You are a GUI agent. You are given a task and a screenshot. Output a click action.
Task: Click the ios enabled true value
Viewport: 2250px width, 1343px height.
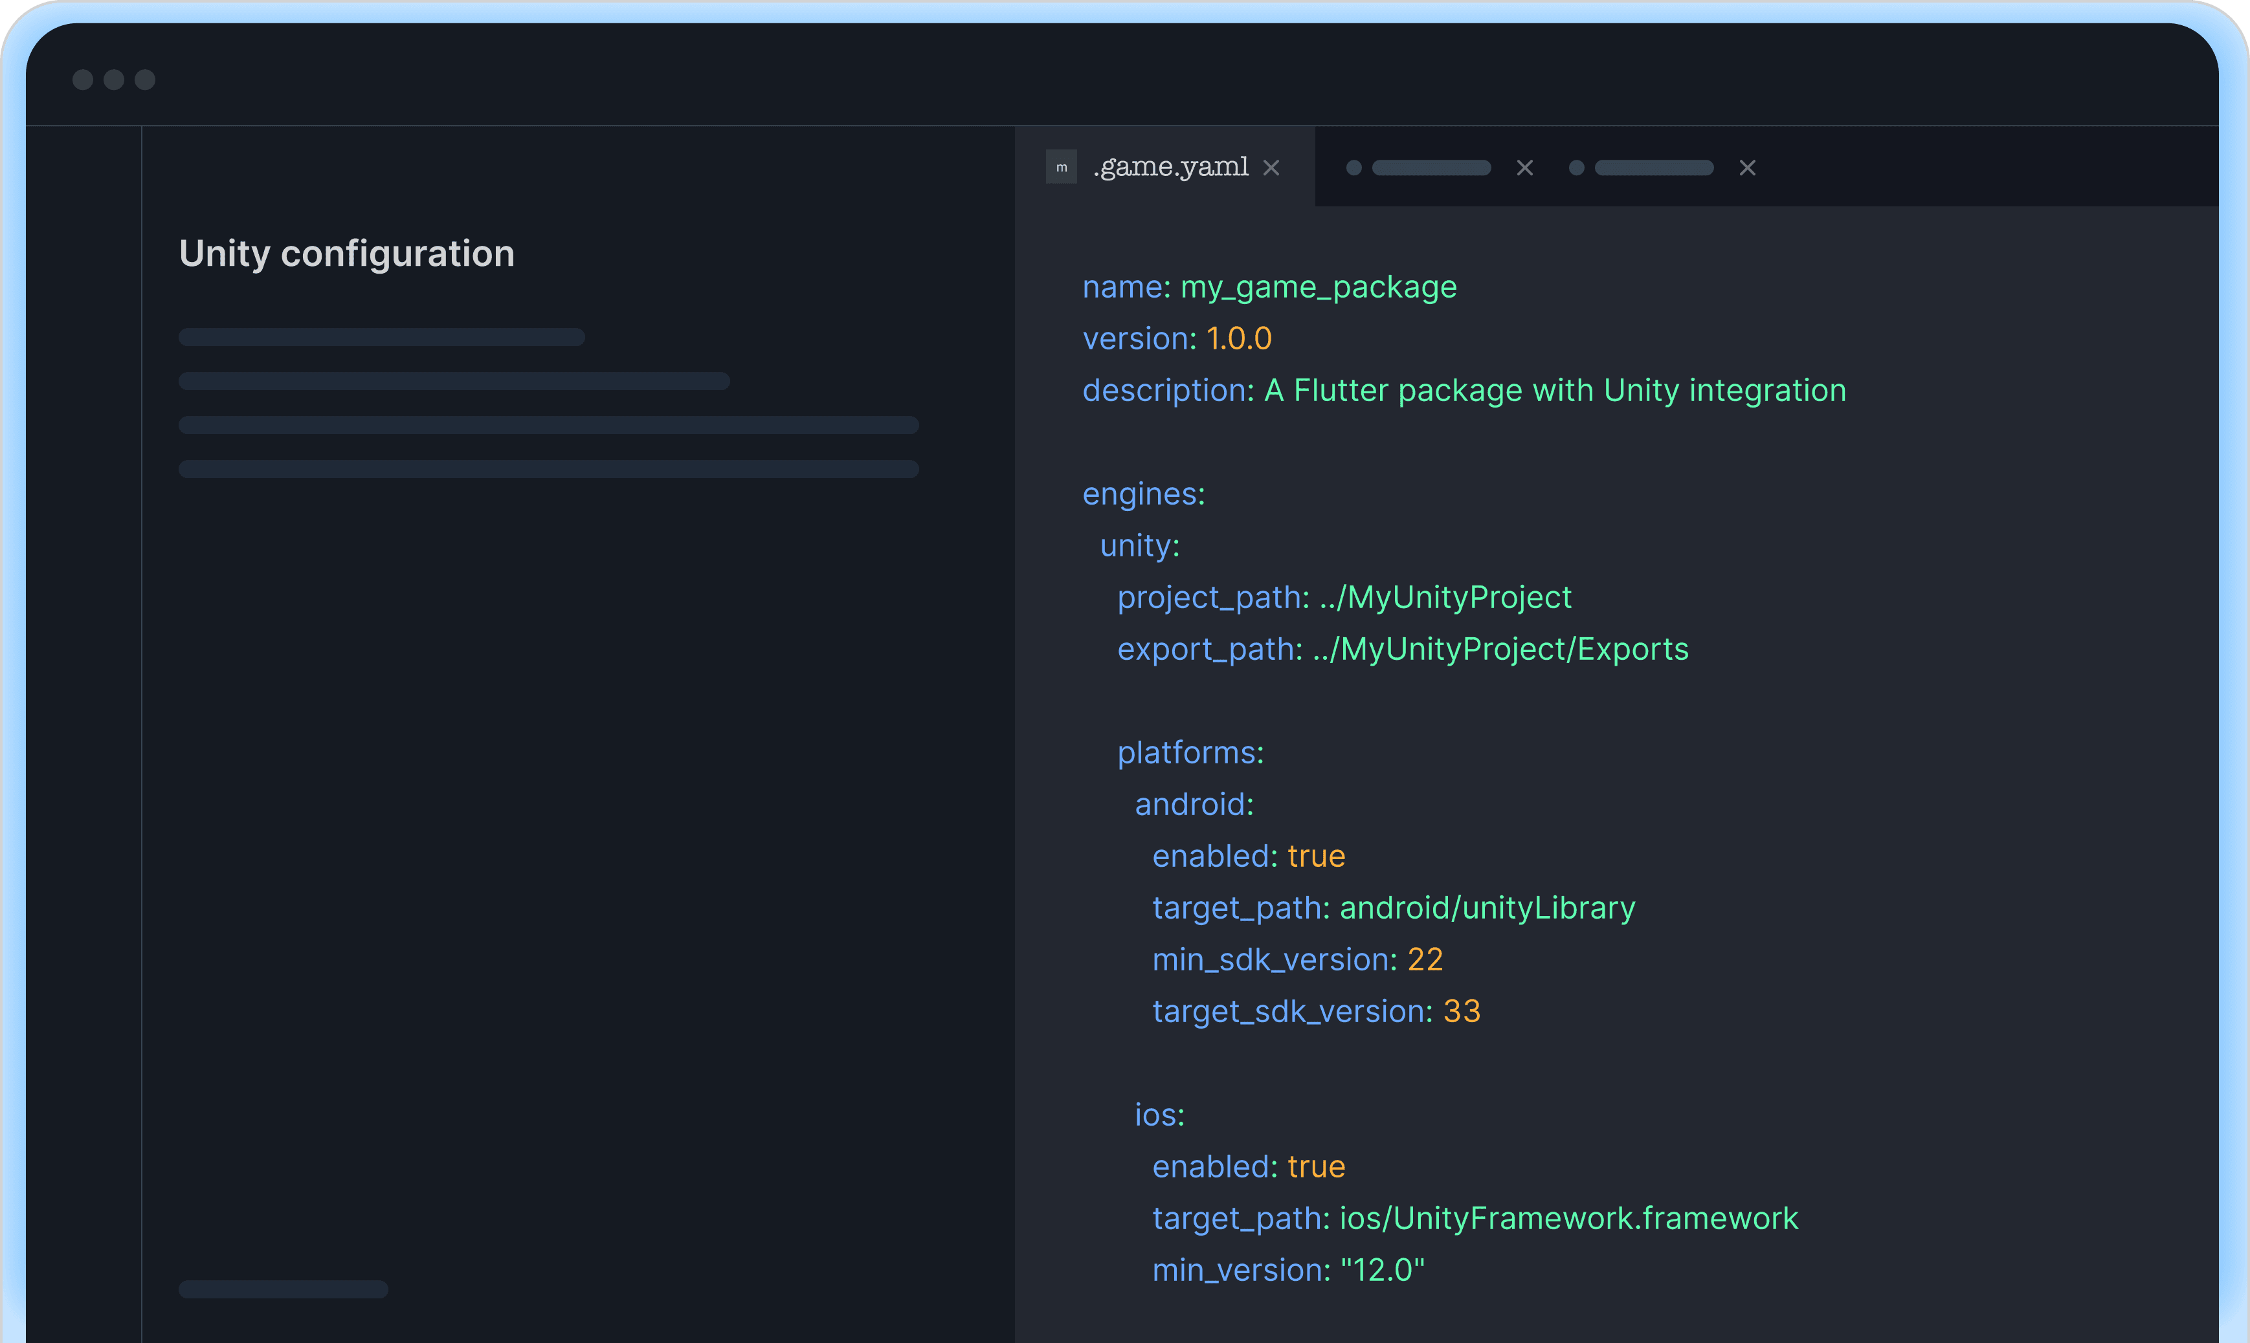click(x=1315, y=1166)
